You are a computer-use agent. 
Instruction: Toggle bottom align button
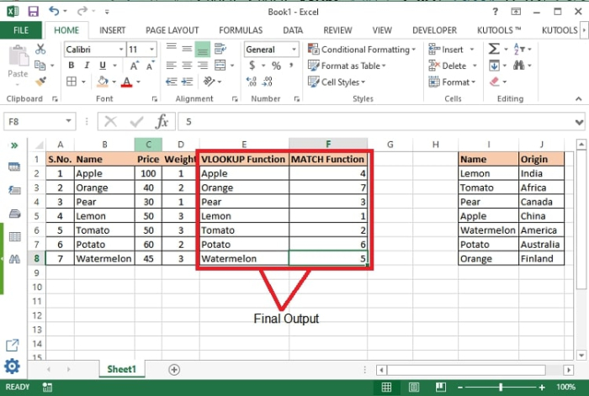coord(203,49)
